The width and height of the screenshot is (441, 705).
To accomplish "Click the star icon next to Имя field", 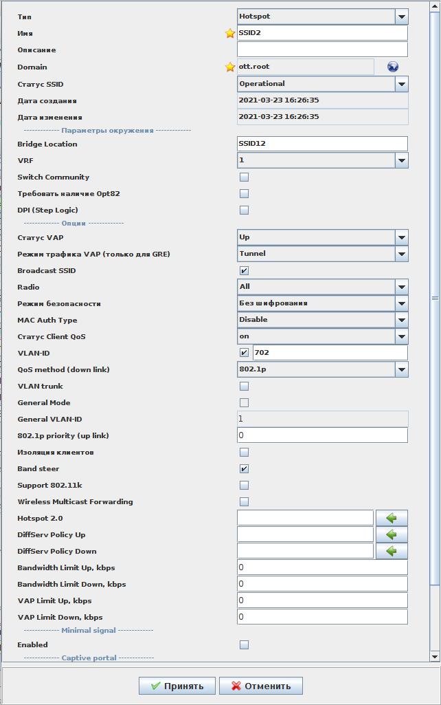I will point(230,34).
